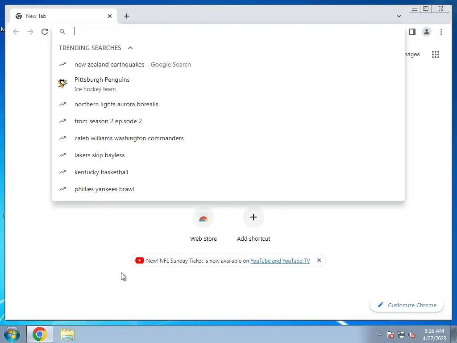
Task: Click the trending arrow beside phillies yankees brawl
Action: pyautogui.click(x=62, y=189)
